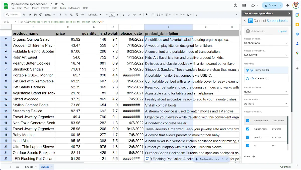
Task: Open the borders menu
Action: point(153,15)
